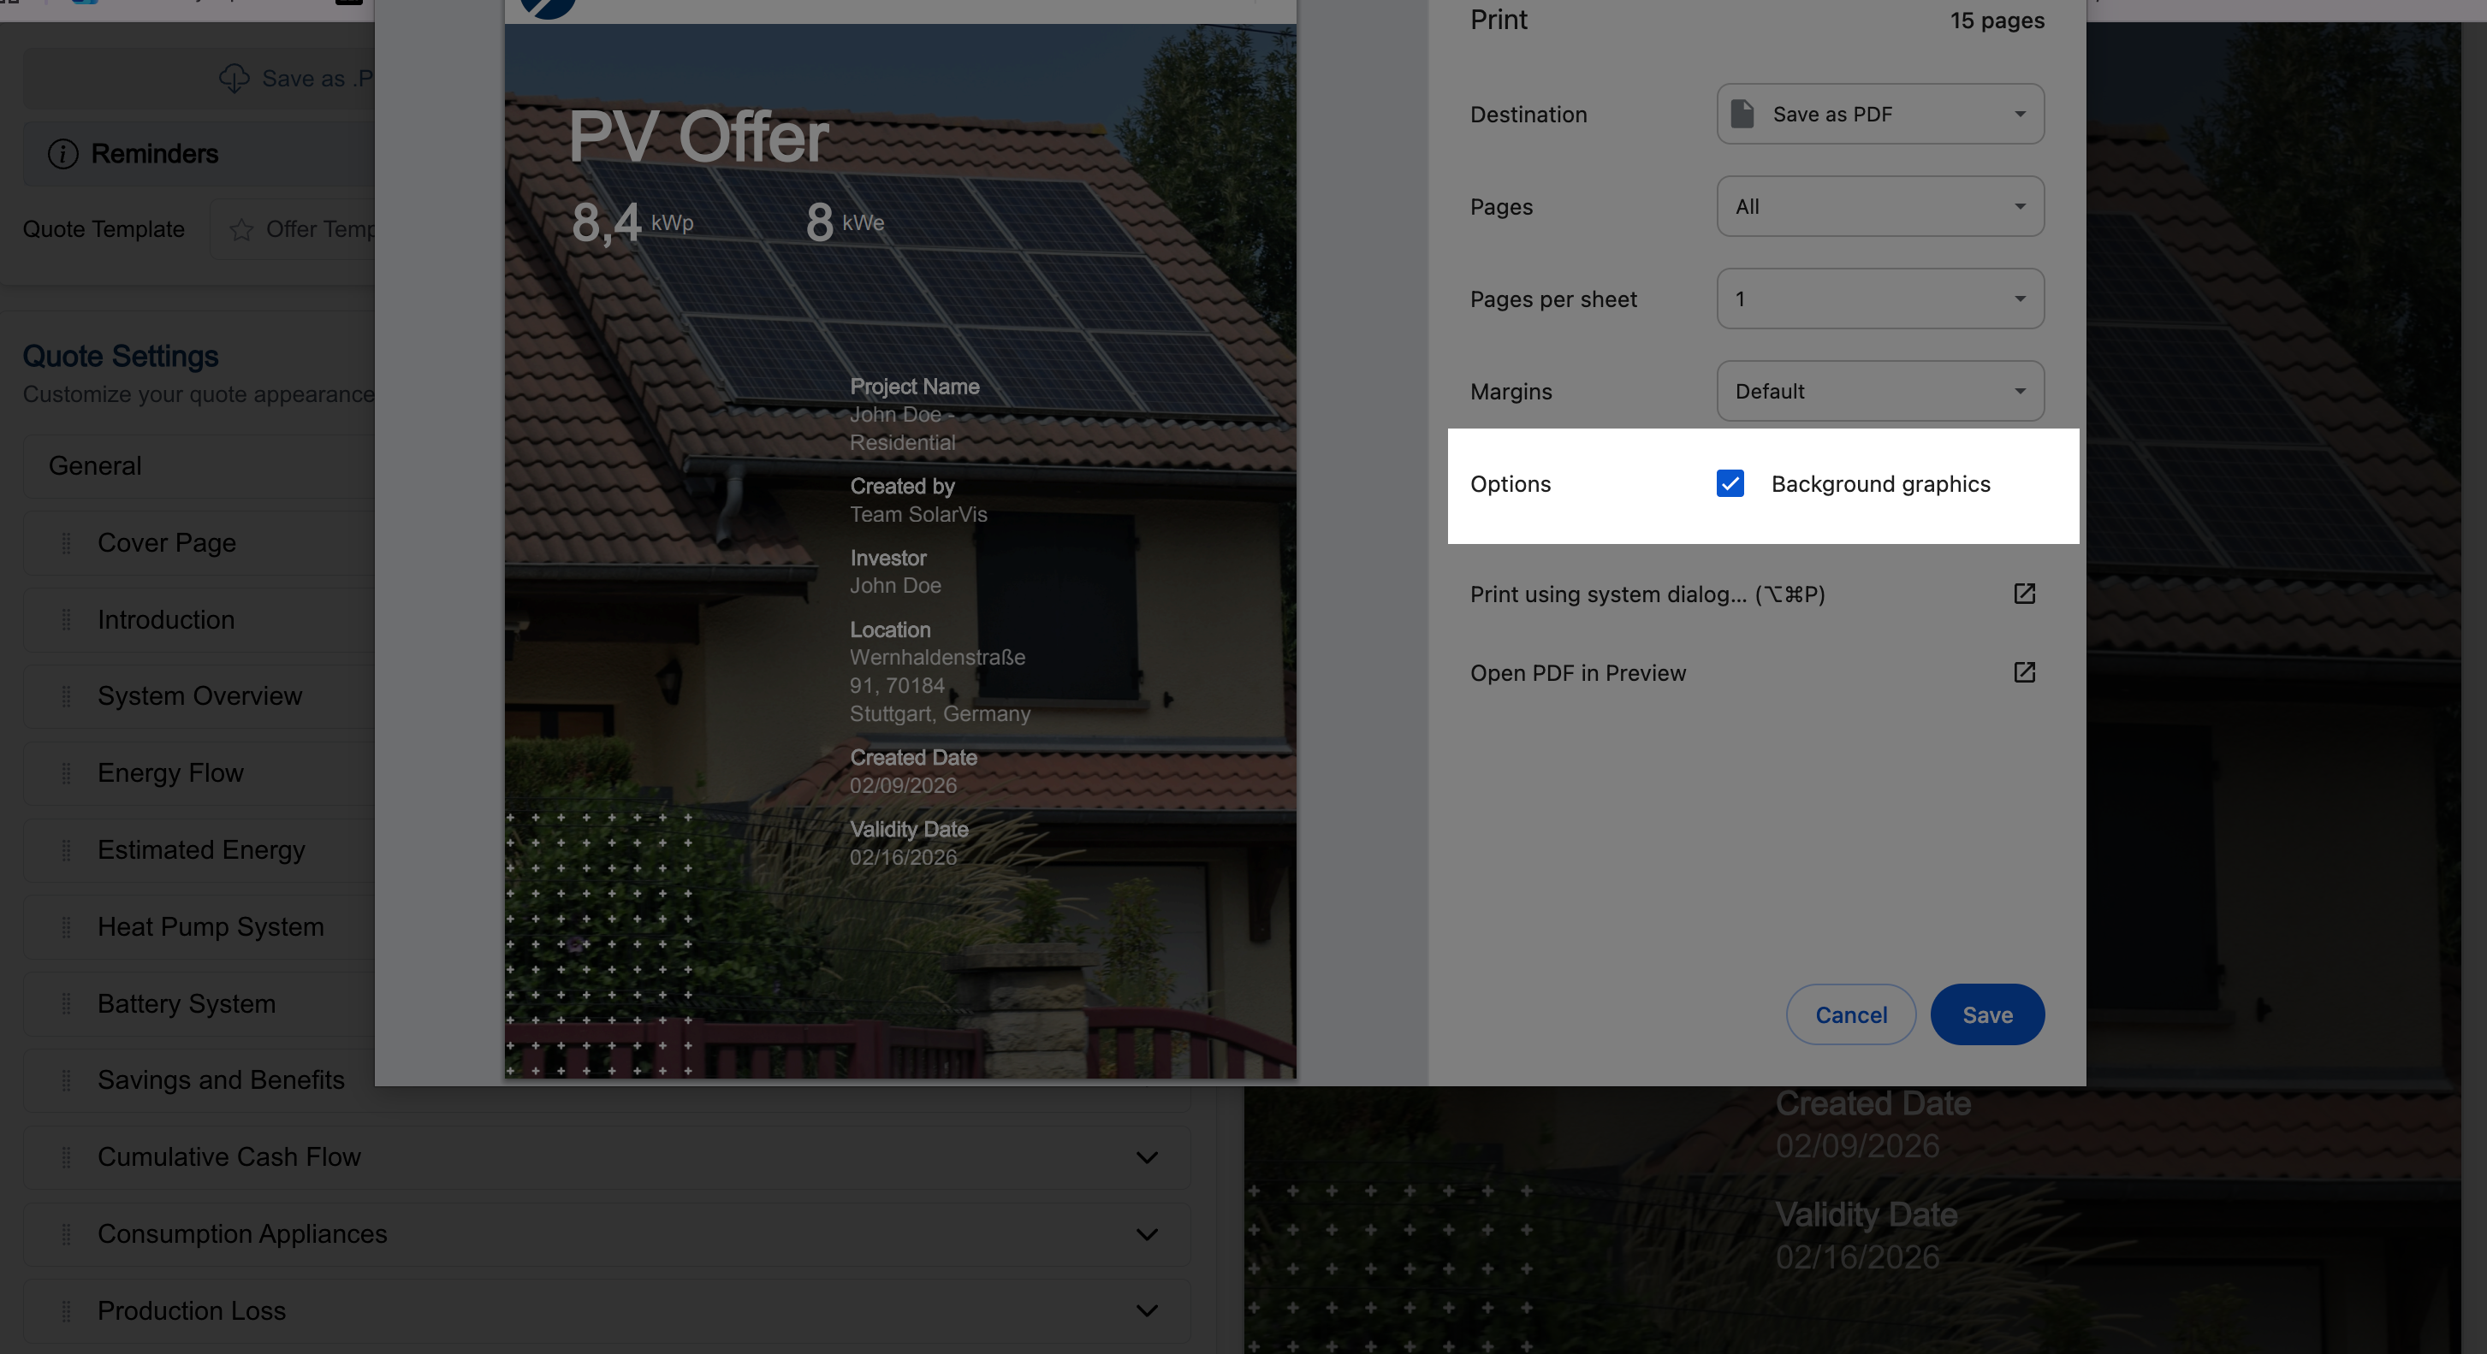Click the drag handle beside Production Loss
This screenshot has width=2487, height=1354.
click(x=66, y=1310)
